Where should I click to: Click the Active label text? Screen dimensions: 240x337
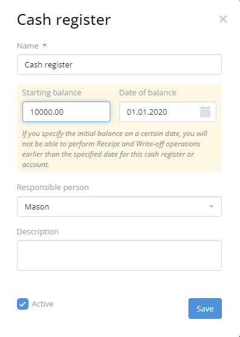42,304
